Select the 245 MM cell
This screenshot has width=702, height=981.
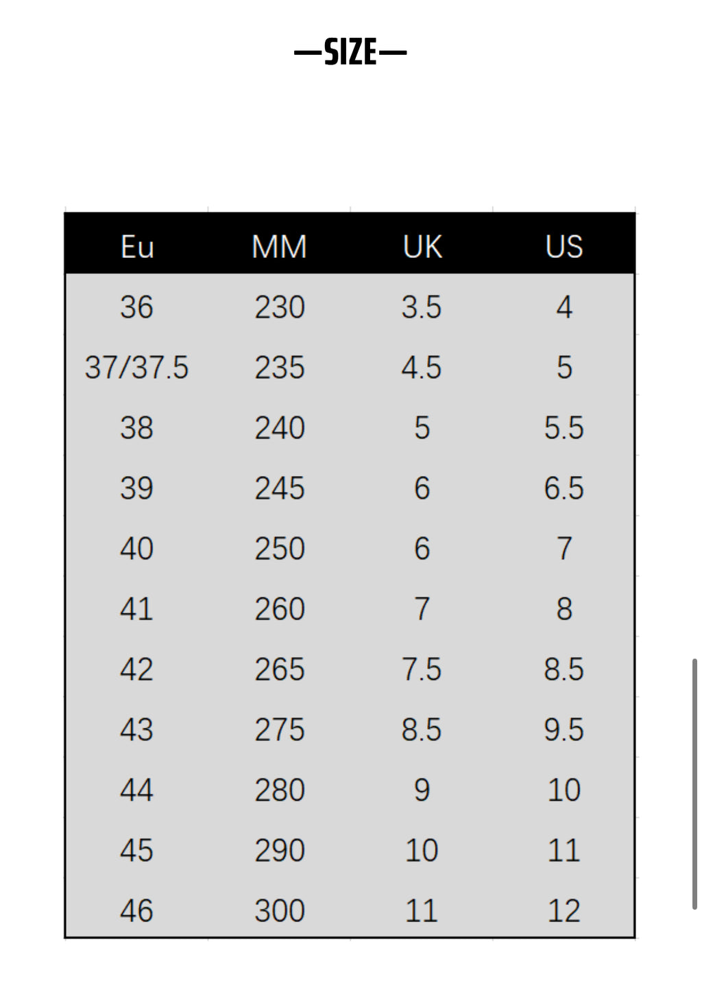pyautogui.click(x=279, y=488)
